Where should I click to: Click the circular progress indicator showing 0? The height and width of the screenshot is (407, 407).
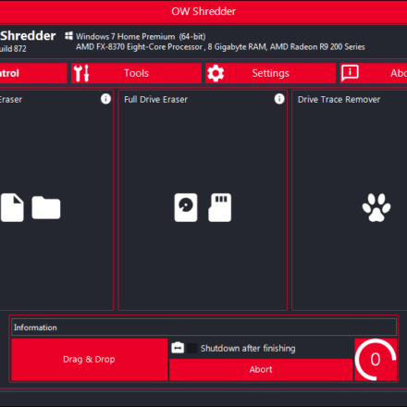click(x=376, y=360)
